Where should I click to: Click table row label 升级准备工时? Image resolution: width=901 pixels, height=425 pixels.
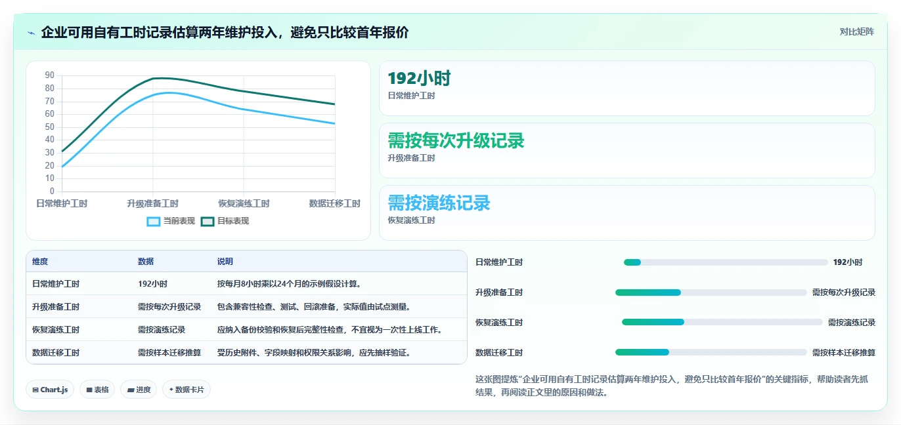56,307
